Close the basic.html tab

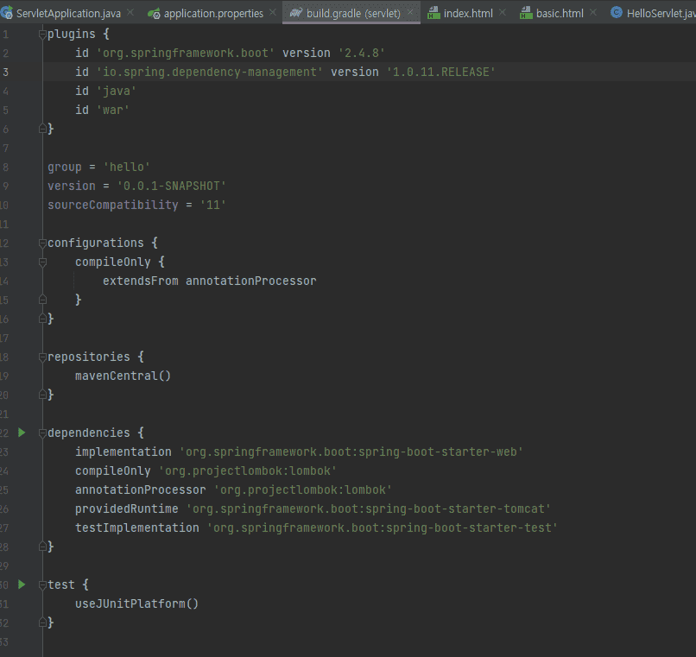tap(593, 12)
